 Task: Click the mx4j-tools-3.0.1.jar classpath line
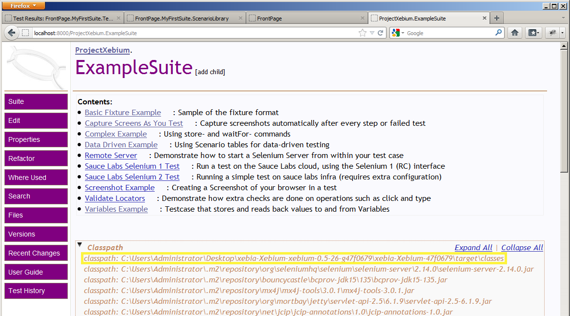click(x=249, y=291)
